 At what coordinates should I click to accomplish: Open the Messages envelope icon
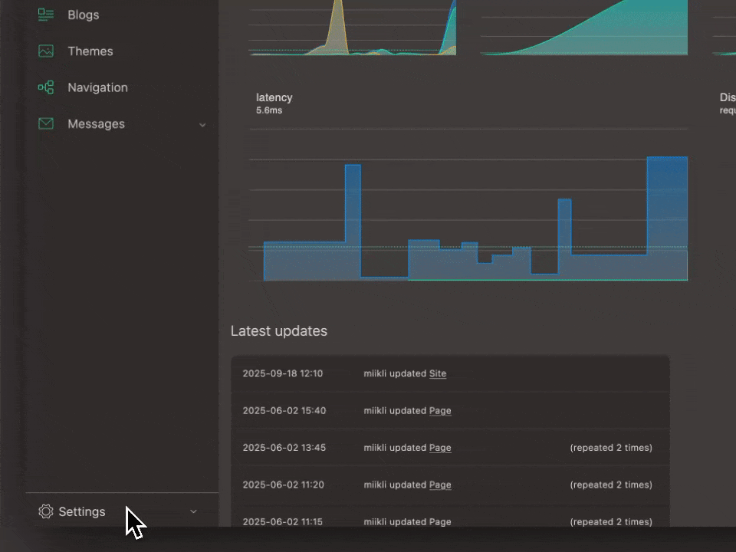point(45,123)
